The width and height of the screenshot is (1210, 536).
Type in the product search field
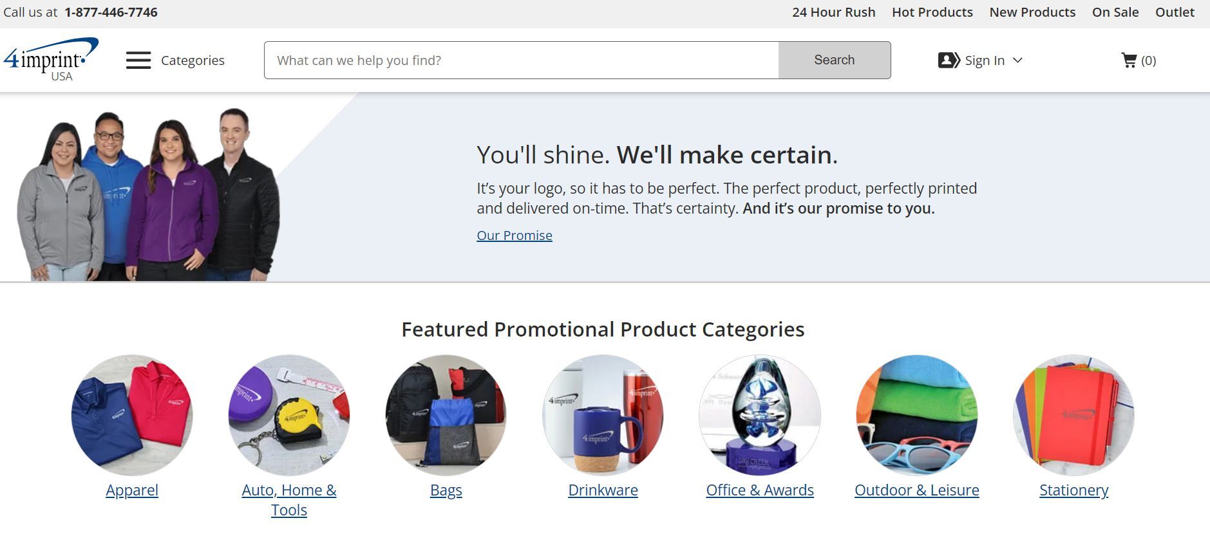(522, 60)
